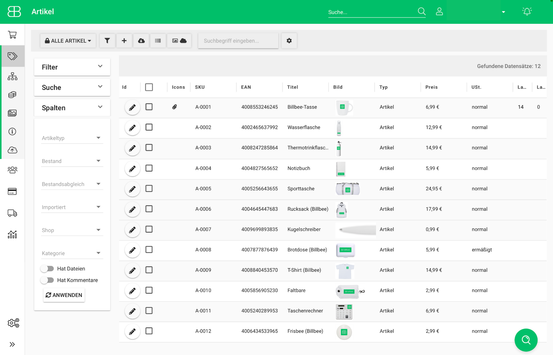This screenshot has width=553, height=355.
Task: Check the box for article A-0005
Action: tap(149, 188)
